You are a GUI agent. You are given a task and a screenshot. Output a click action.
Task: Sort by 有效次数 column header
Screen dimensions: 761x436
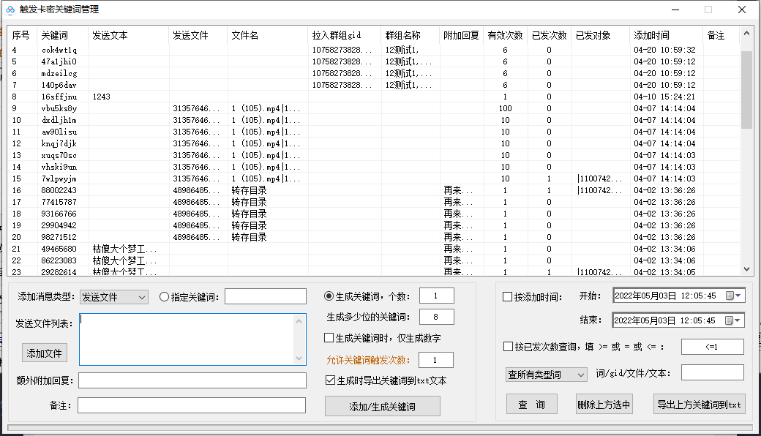coord(505,35)
